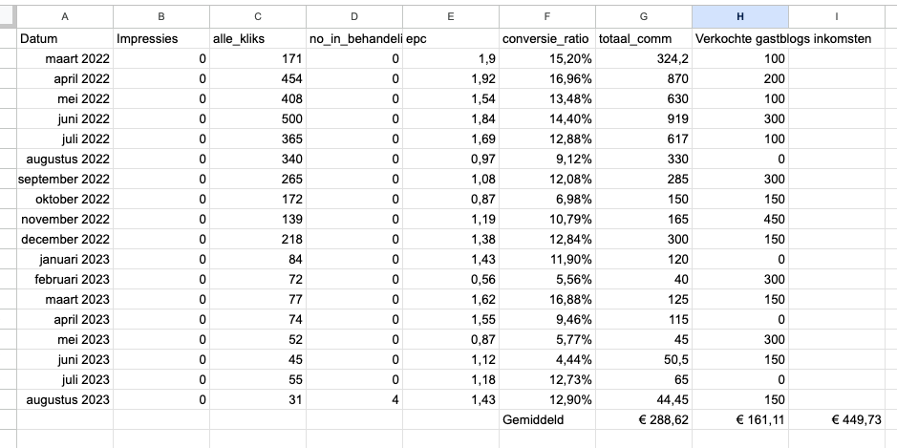Select column F header
Screen dimensions: 897x448
(547, 16)
